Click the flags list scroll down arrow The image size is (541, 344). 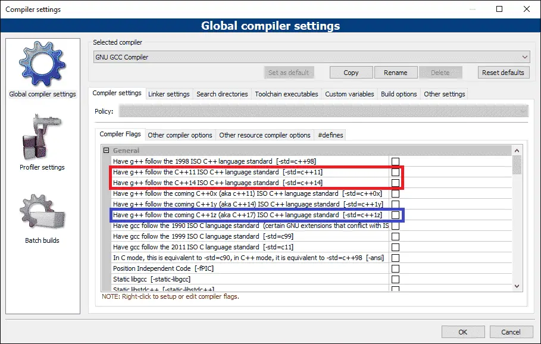(517, 286)
